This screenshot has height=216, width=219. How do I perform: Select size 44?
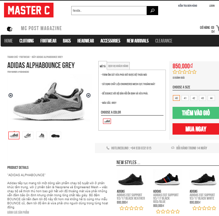tap(211, 98)
